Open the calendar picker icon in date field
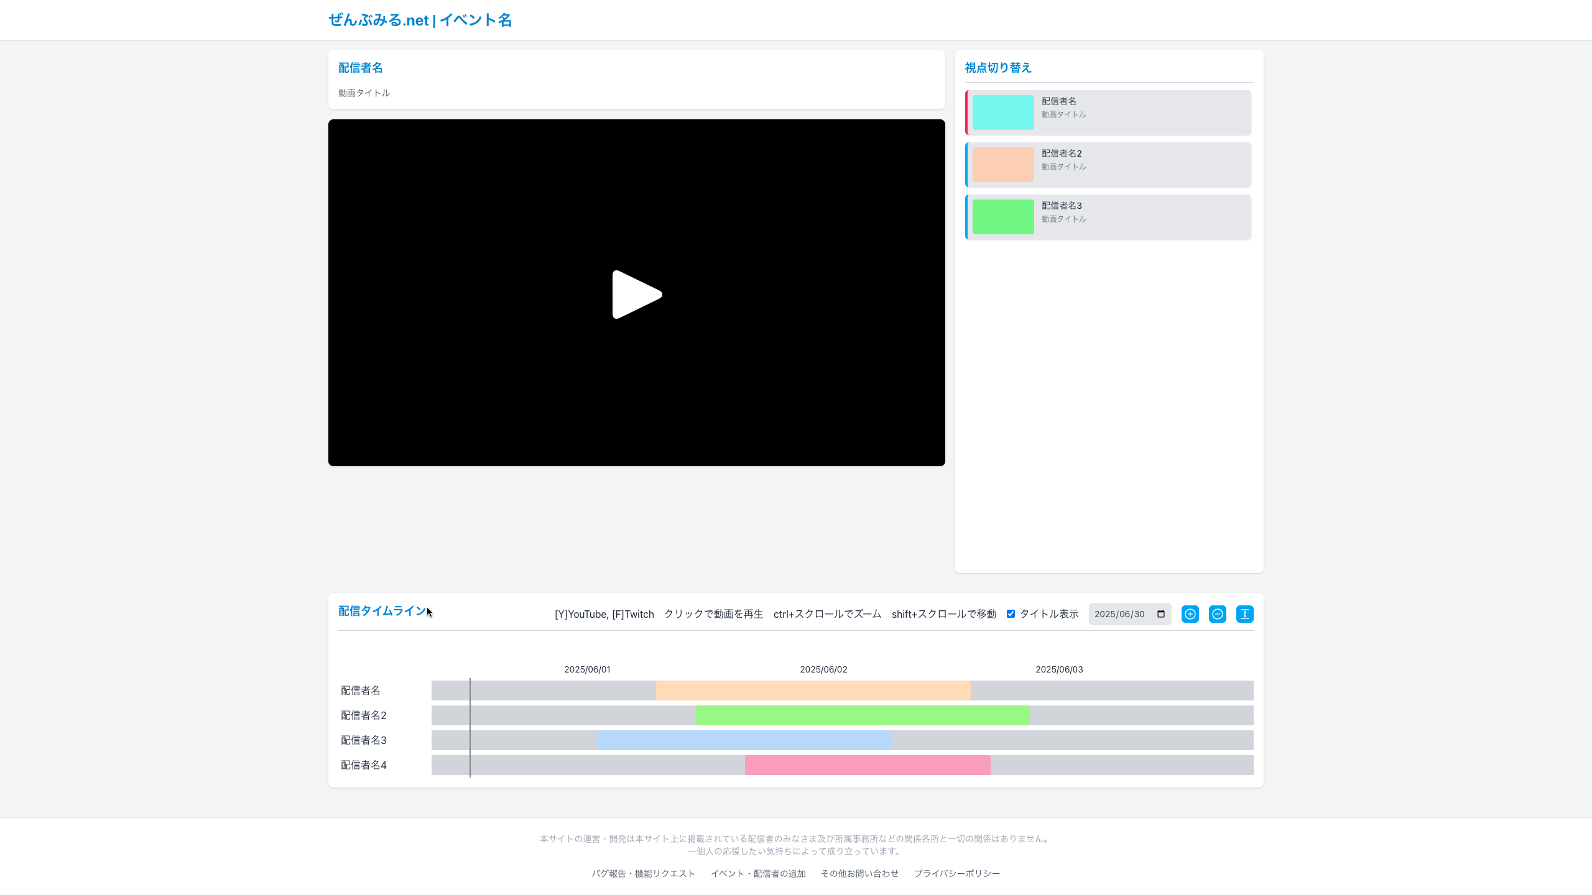The width and height of the screenshot is (1592, 895). (1160, 614)
